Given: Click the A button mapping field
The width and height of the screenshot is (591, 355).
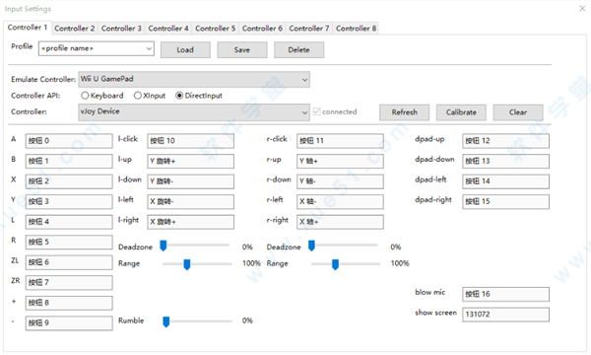Looking at the screenshot, I should pyautogui.click(x=69, y=141).
